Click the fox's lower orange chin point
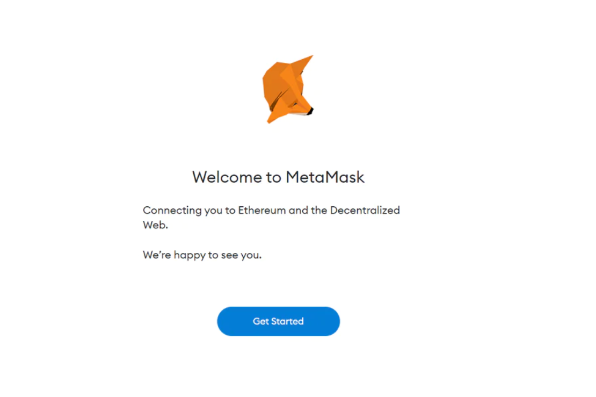Screen dimensions: 596x397 click(271, 119)
